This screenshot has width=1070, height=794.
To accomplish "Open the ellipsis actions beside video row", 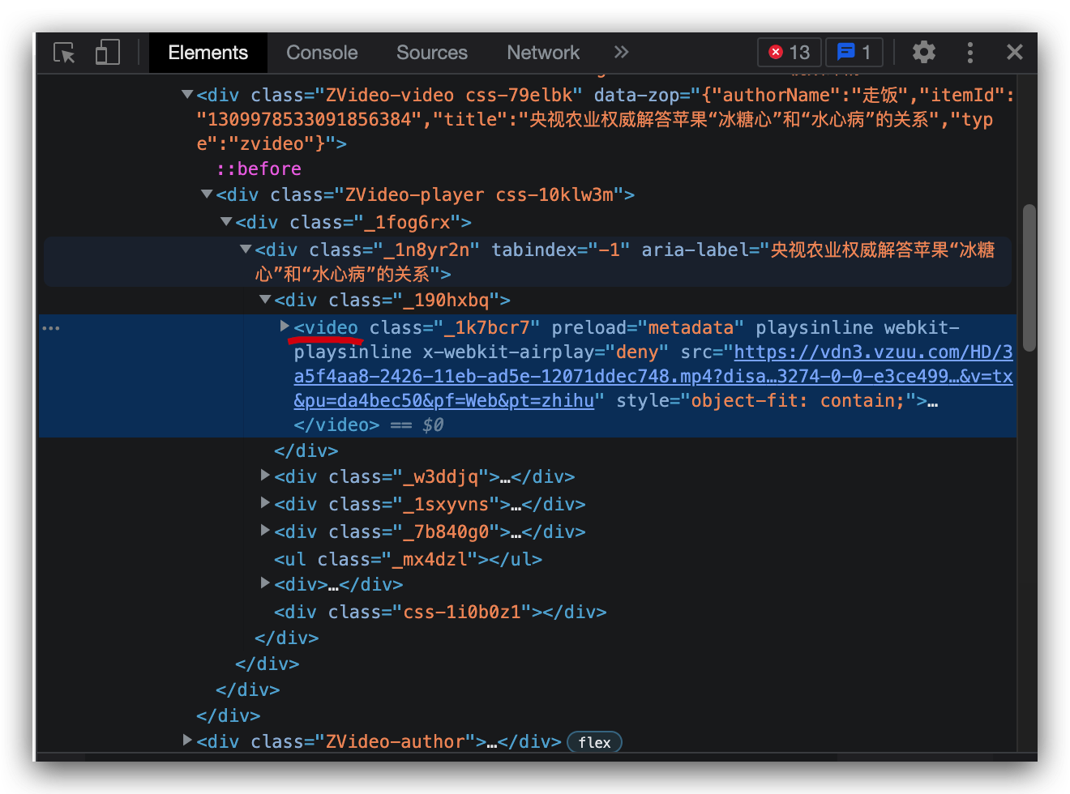I will coord(51,328).
